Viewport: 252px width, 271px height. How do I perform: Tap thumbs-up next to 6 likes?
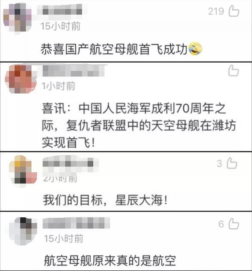[x=234, y=224]
